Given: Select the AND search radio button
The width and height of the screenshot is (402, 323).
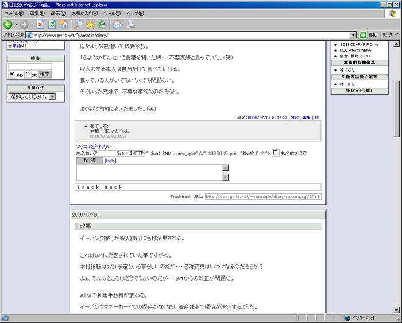Looking at the screenshot, I should 12,75.
